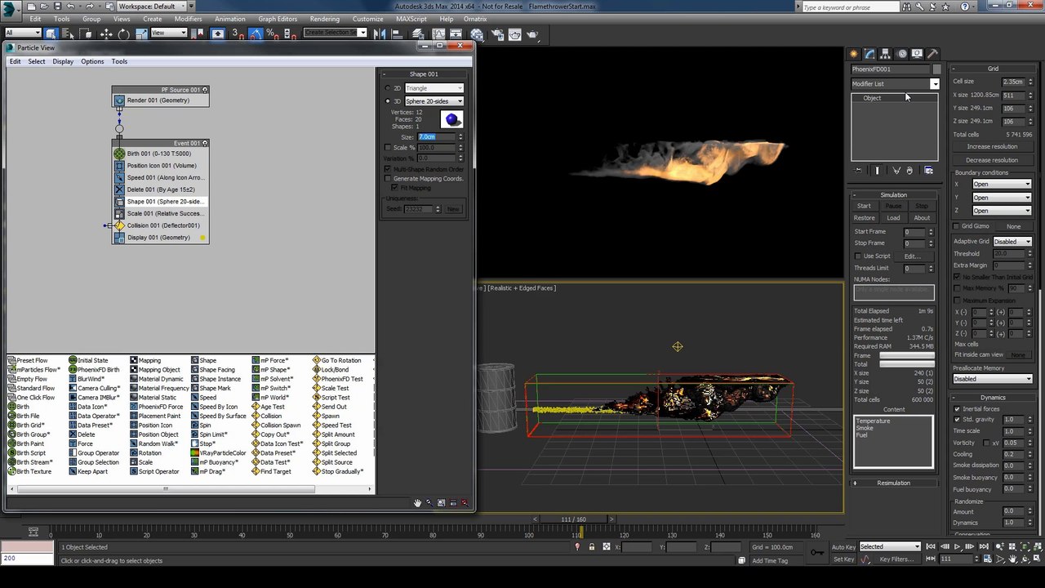Click the simulation Restore button
The height and width of the screenshot is (588, 1045).
[864, 218]
